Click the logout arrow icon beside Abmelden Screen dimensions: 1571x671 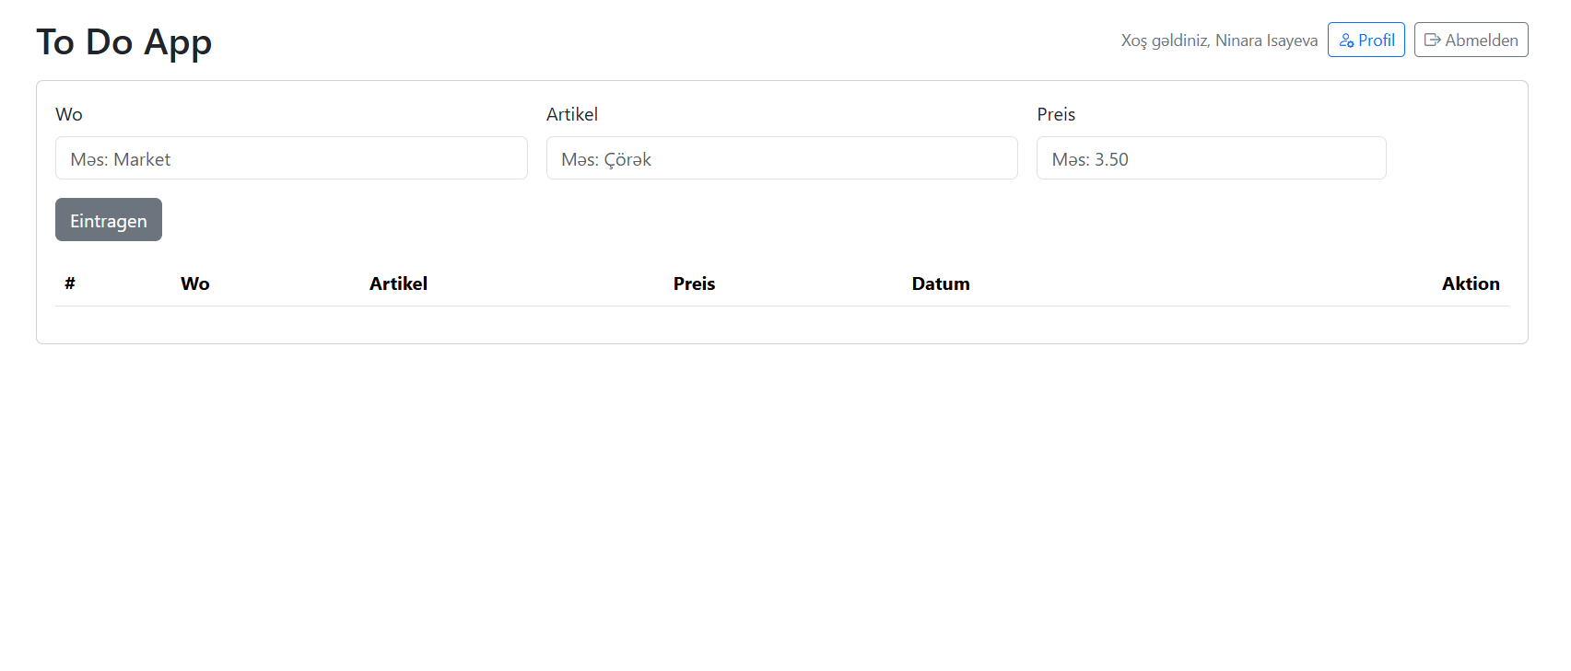click(x=1432, y=40)
